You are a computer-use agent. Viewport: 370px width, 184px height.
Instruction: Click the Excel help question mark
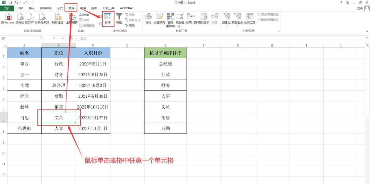coord(342,3)
